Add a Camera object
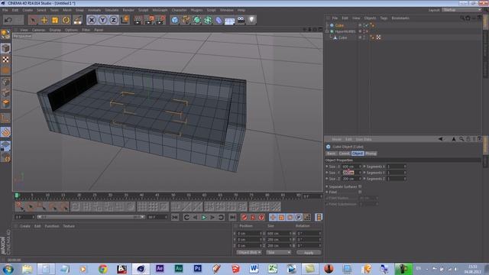The image size is (489, 275). coord(241,20)
